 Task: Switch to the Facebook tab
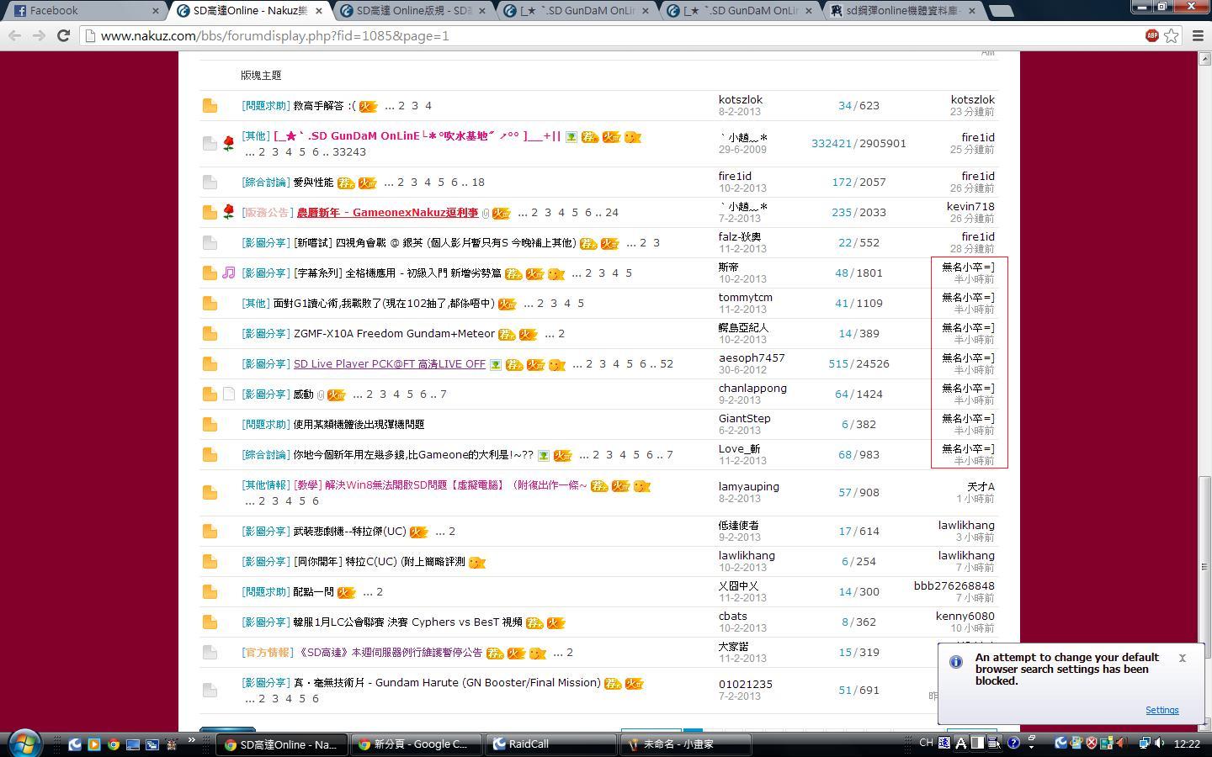pyautogui.click(x=84, y=11)
